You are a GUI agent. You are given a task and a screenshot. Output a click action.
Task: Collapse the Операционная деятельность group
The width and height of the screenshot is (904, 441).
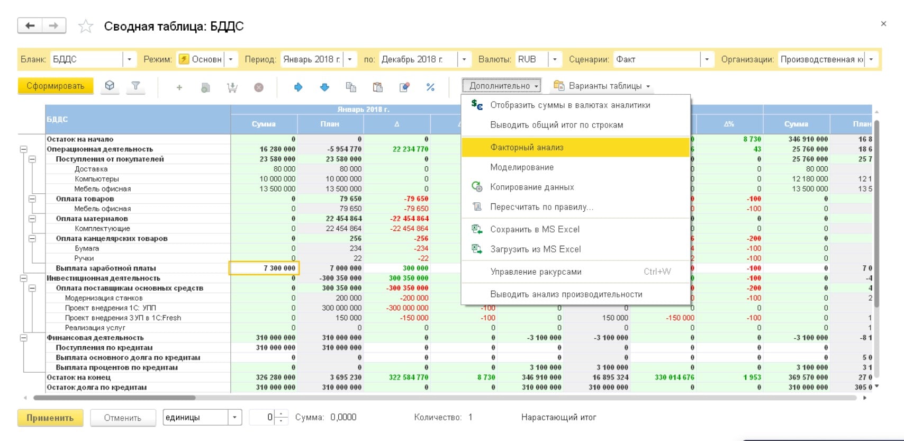point(23,149)
